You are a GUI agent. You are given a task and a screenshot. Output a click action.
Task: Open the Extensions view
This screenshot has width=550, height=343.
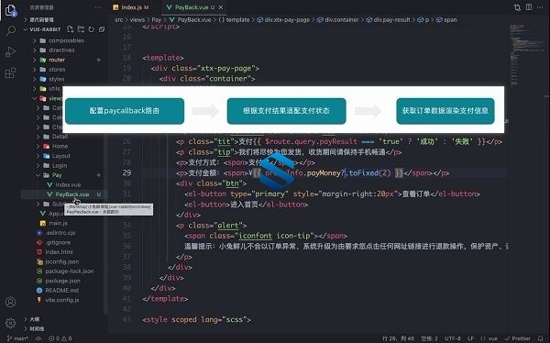click(x=10, y=72)
